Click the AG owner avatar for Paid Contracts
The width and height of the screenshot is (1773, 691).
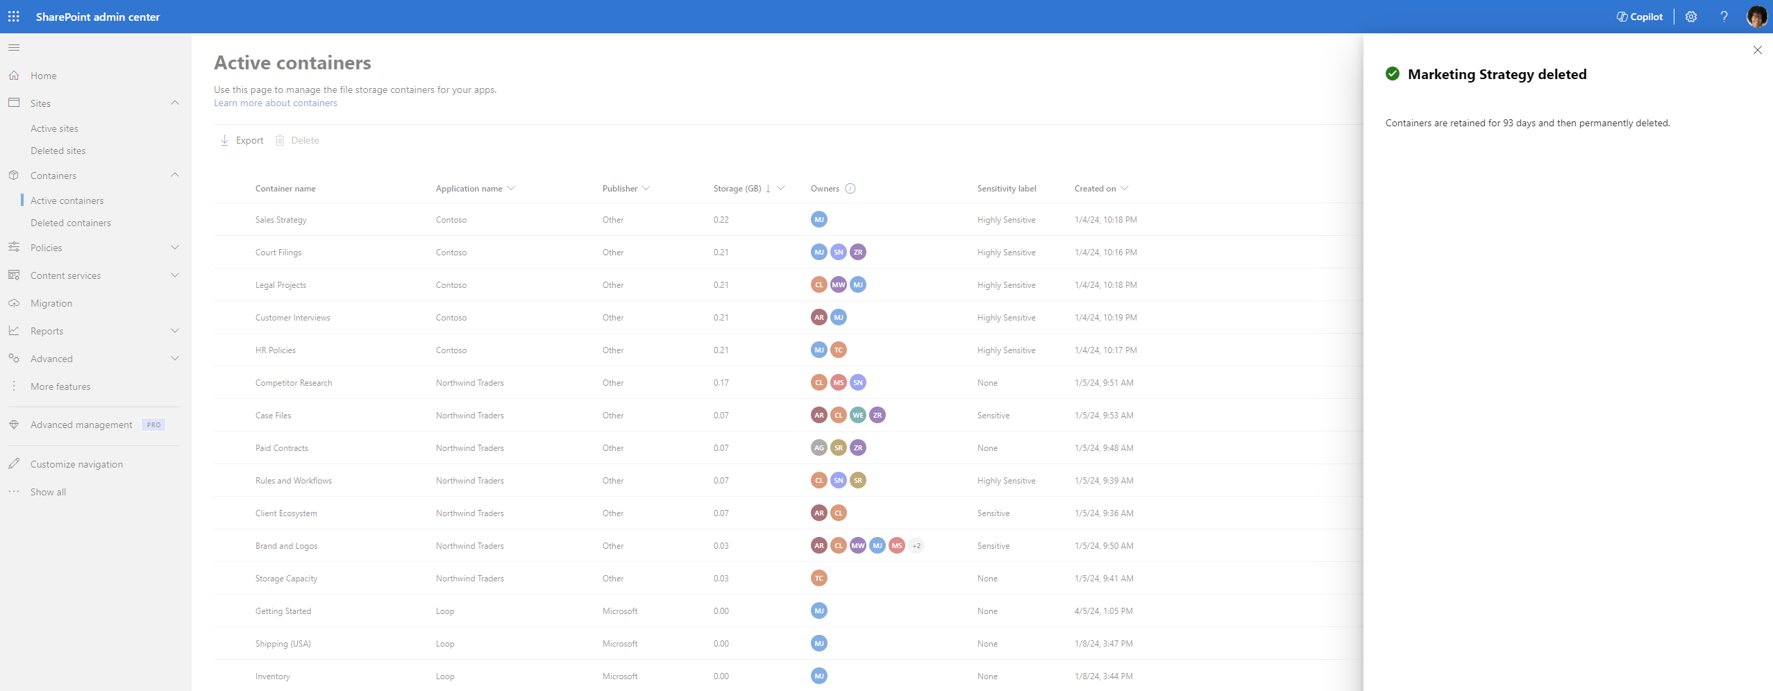(819, 448)
